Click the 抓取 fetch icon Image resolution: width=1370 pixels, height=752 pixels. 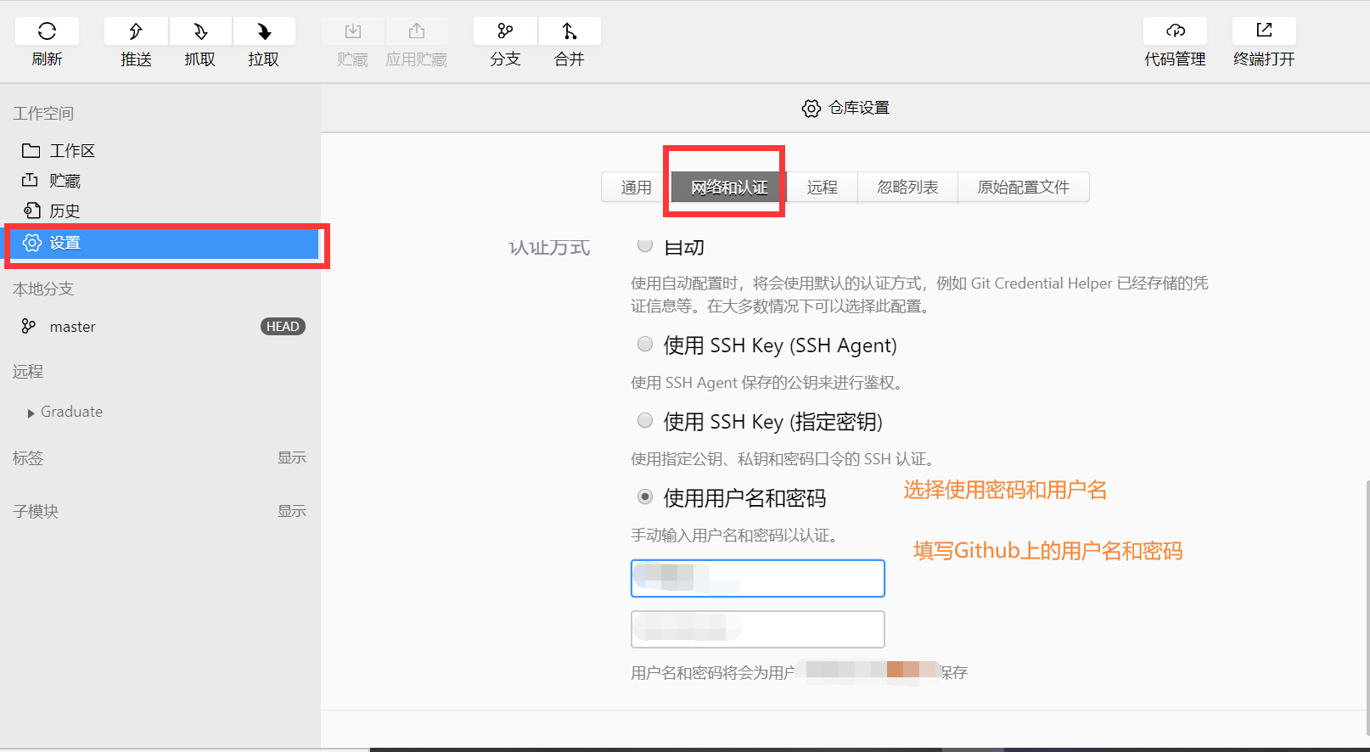tap(200, 31)
